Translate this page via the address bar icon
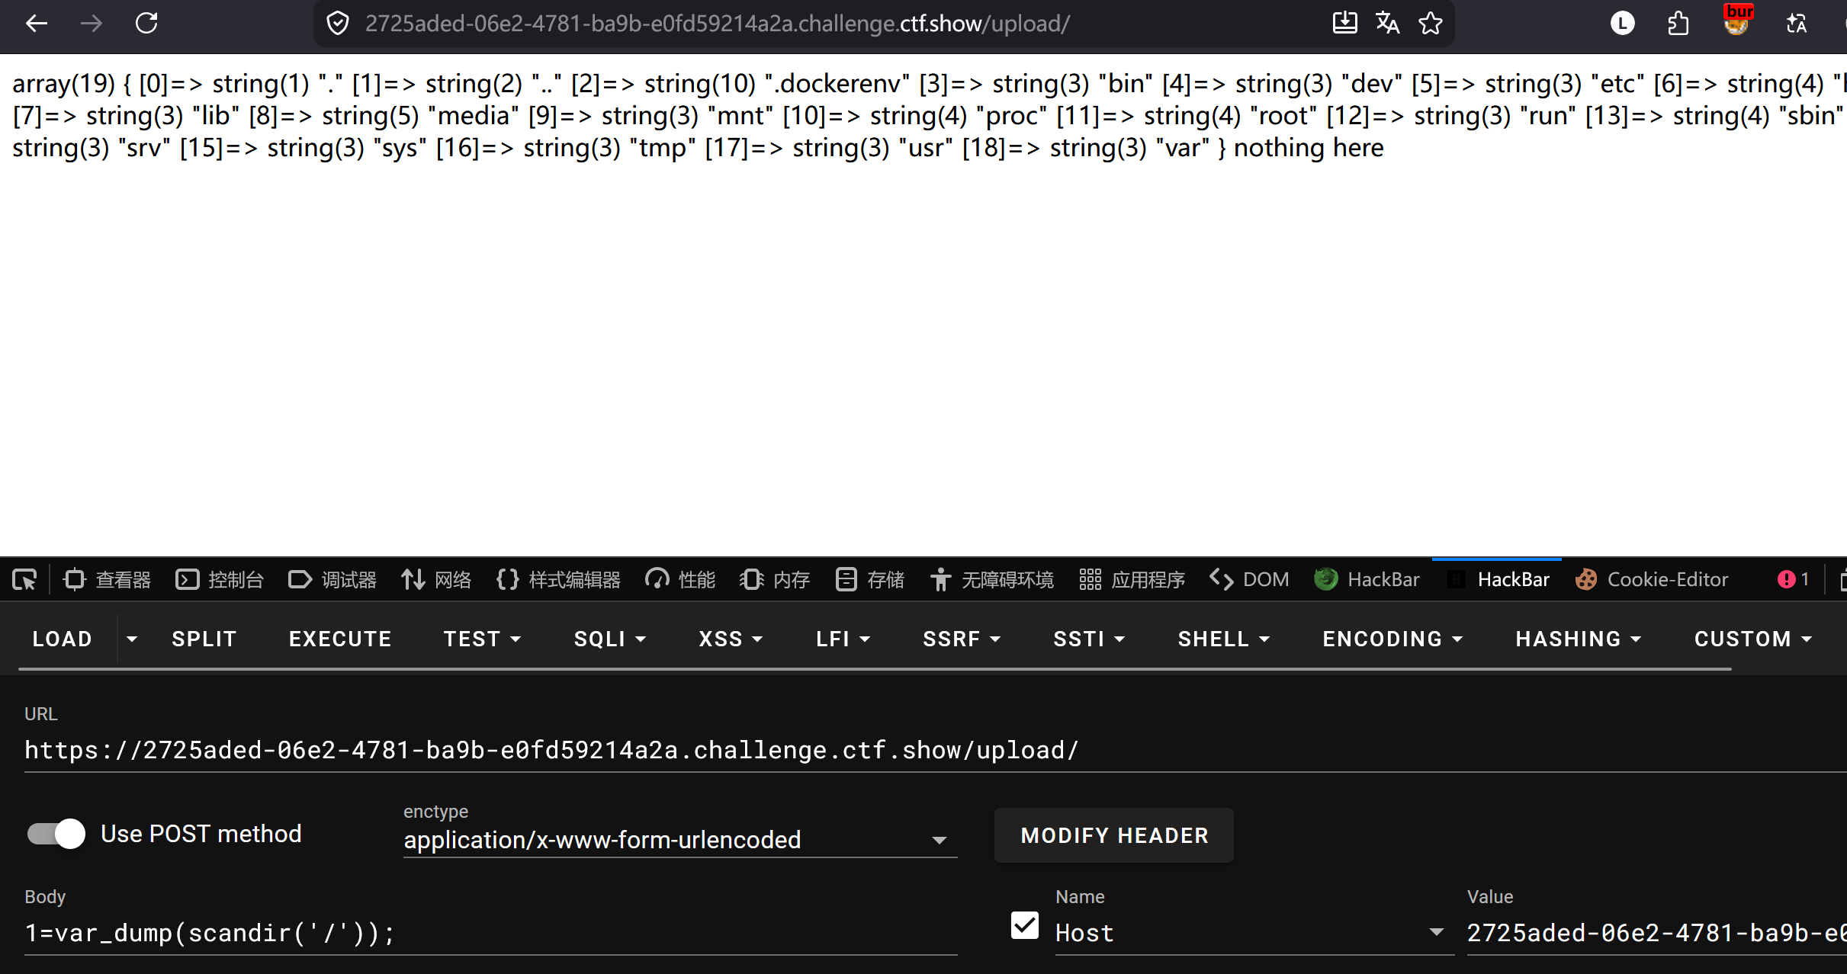Screen dimensions: 1847x974 [x=1387, y=24]
